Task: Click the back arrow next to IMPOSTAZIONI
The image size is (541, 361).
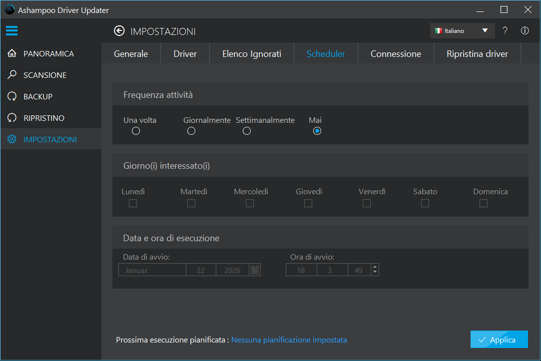Action: point(119,31)
